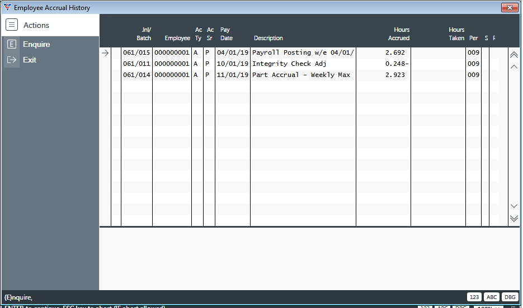Viewport: 523px width, 308px height.
Task: Click the Pay Date column header
Action: (226, 34)
